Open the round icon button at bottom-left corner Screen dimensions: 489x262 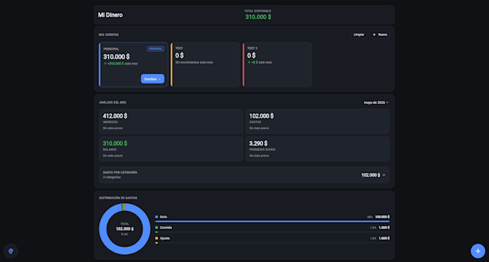tap(11, 251)
